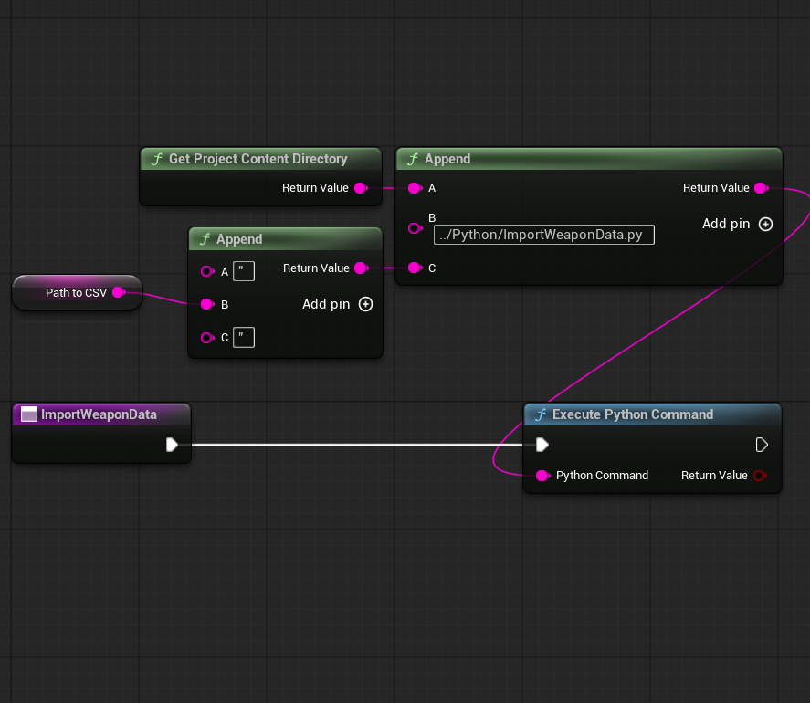Click the C quote text box in the Append node
Image resolution: width=810 pixels, height=703 pixels.
tap(244, 338)
